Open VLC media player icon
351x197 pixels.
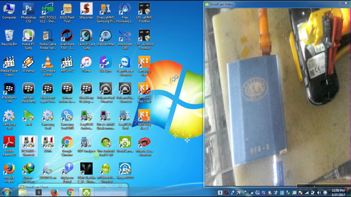point(48,66)
